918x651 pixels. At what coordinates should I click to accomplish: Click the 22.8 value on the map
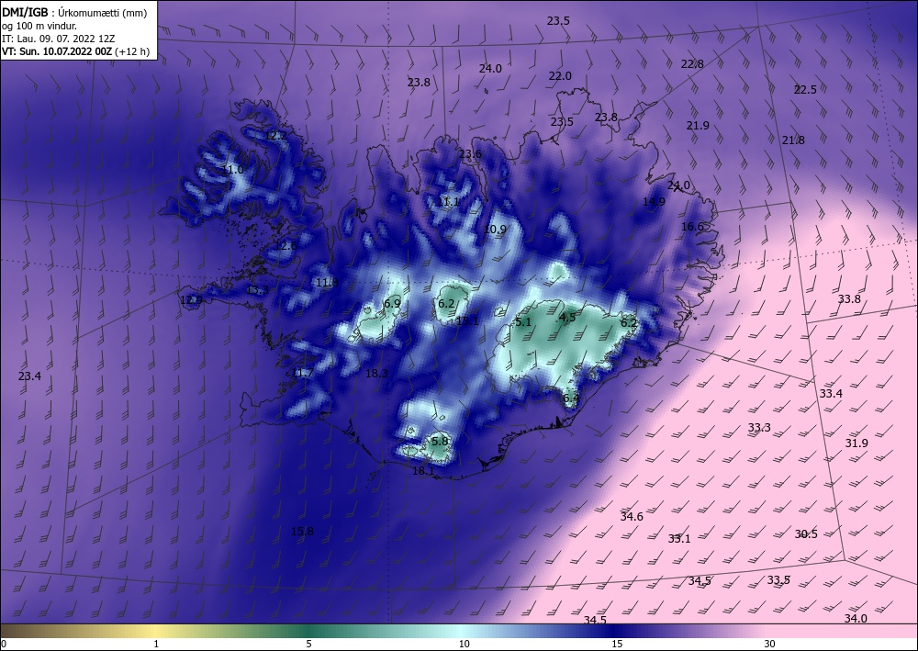692,64
